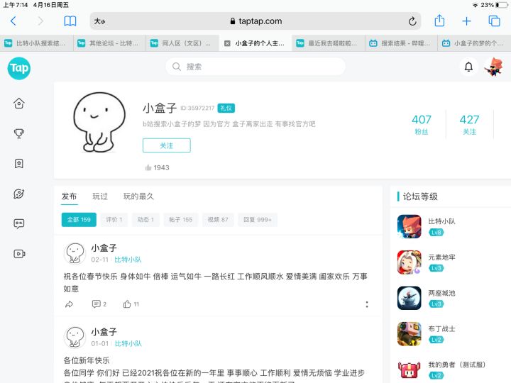Open 祝各位春节快乐 post text

(x=215, y=282)
